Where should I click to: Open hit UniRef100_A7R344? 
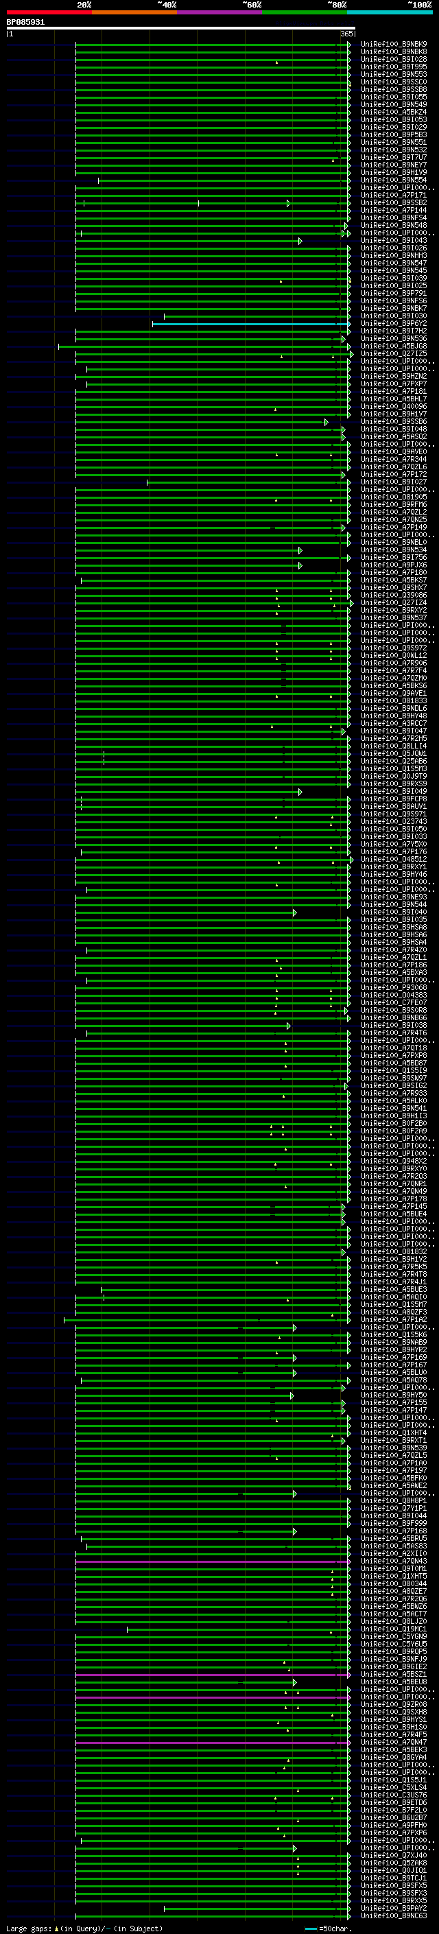[x=394, y=460]
